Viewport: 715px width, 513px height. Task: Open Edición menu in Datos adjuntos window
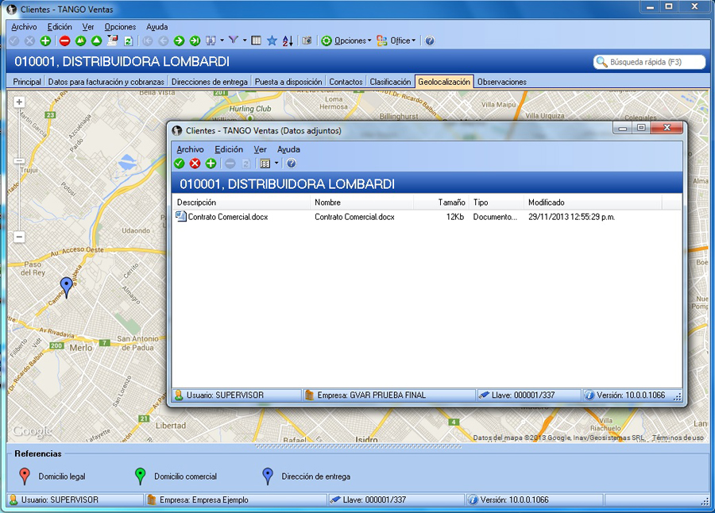click(229, 149)
